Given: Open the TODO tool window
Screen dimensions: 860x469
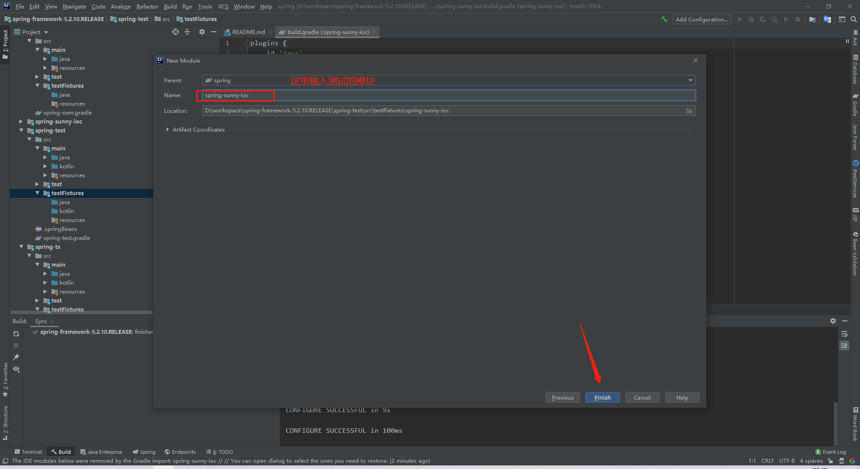Looking at the screenshot, I should coord(219,452).
